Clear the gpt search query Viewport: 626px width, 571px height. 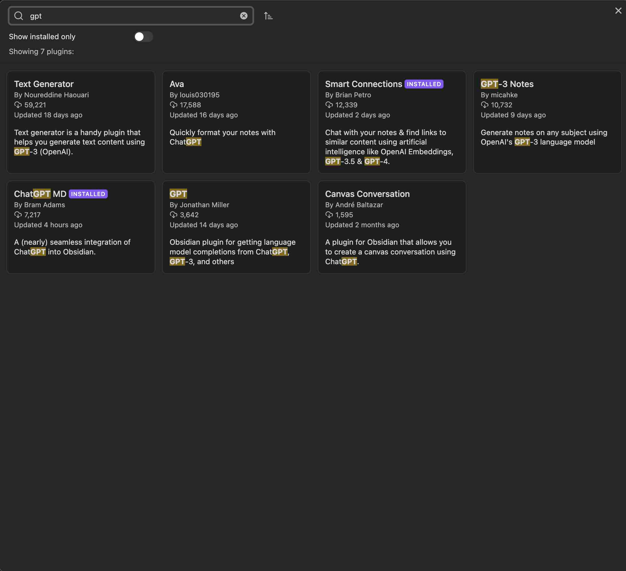coord(244,16)
